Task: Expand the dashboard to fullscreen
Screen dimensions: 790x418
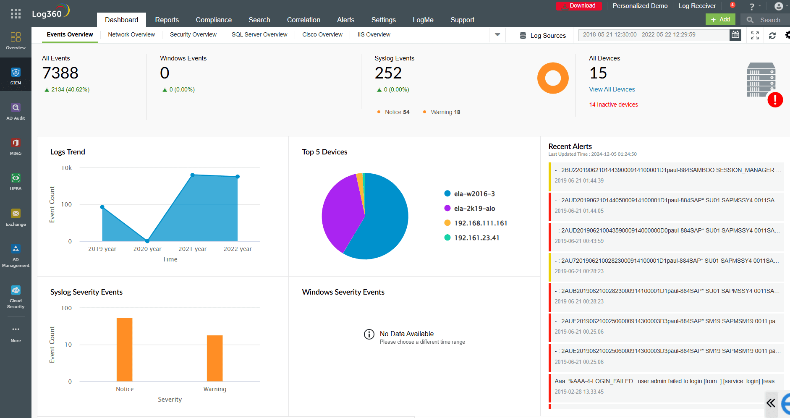Action: tap(754, 35)
